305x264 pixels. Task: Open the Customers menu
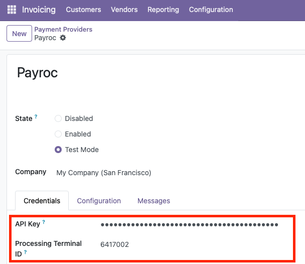point(83,10)
